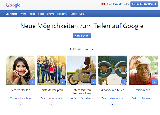Go to the Events tab
The image size is (160, 115).
(x=51, y=14)
